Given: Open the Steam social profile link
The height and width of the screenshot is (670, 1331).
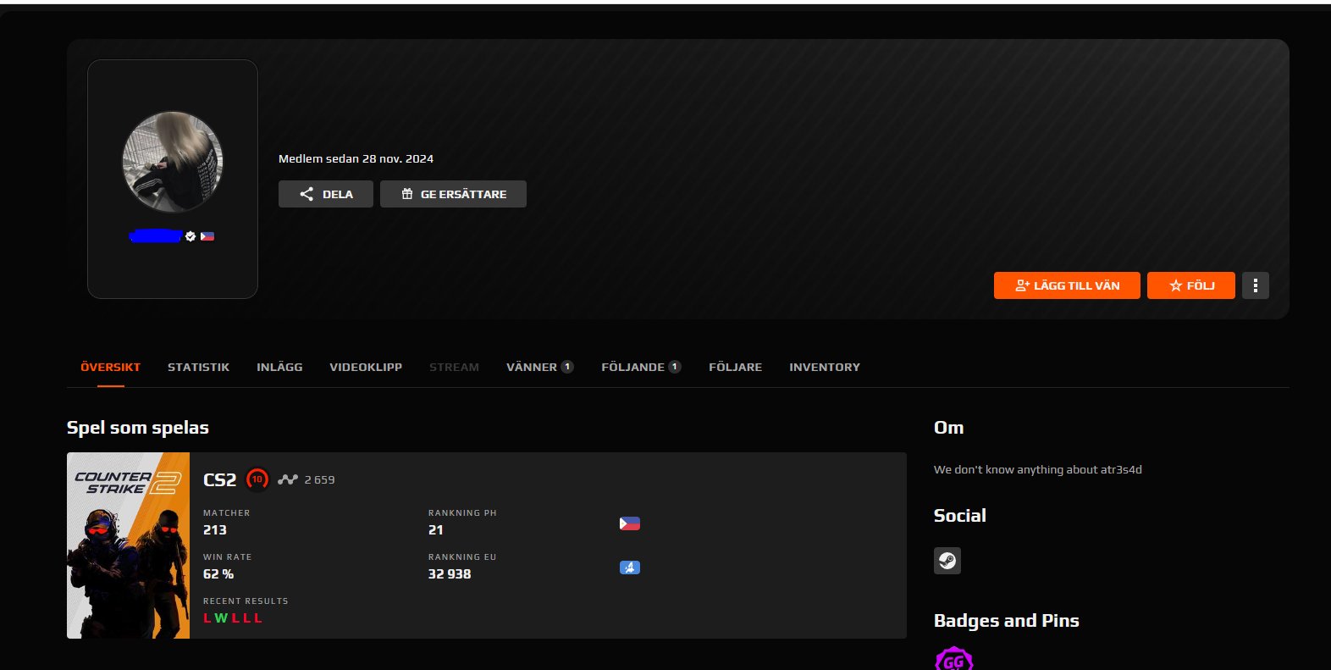Looking at the screenshot, I should (x=947, y=561).
